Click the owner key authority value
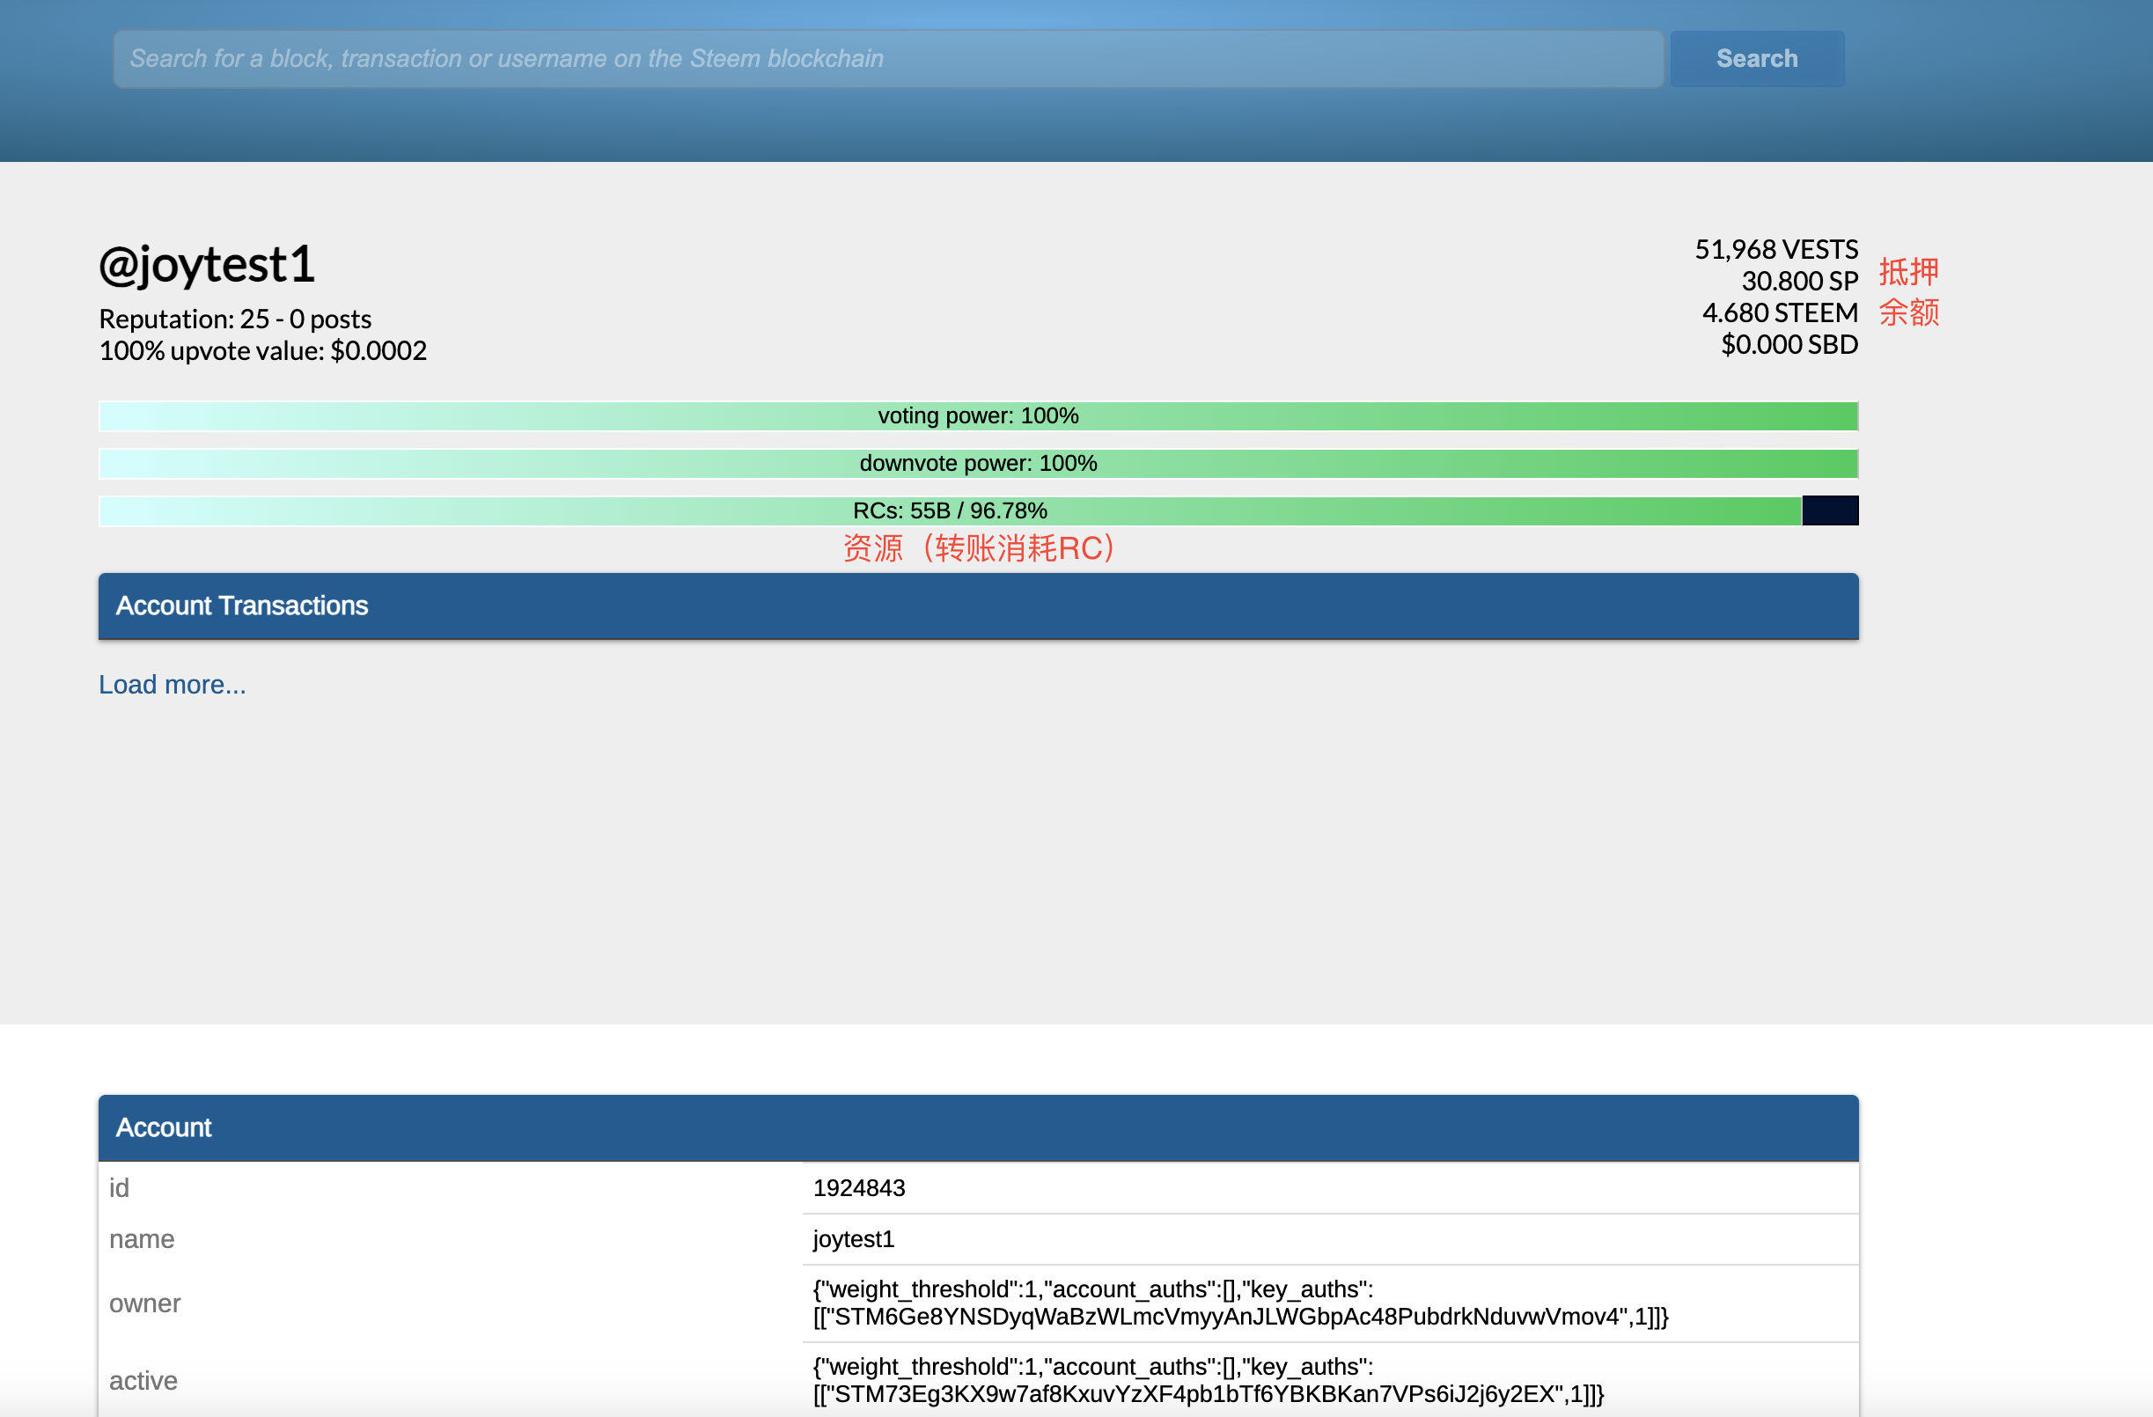 coord(1239,1303)
